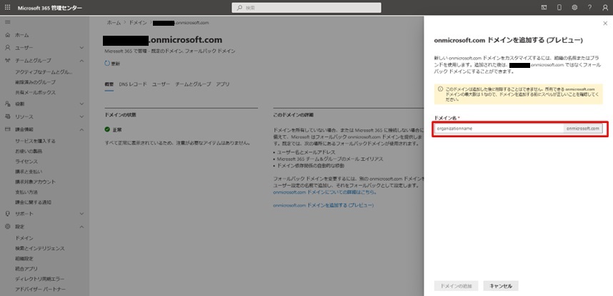
Task: Open 支払い方法 in sidebar
Action: pos(26,192)
